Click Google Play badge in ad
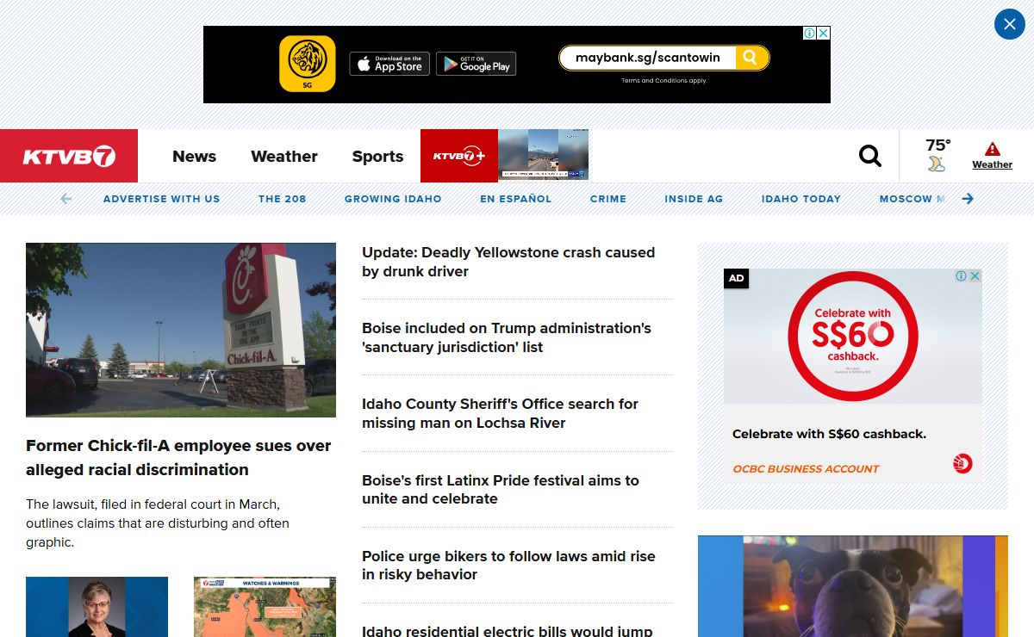 476,64
